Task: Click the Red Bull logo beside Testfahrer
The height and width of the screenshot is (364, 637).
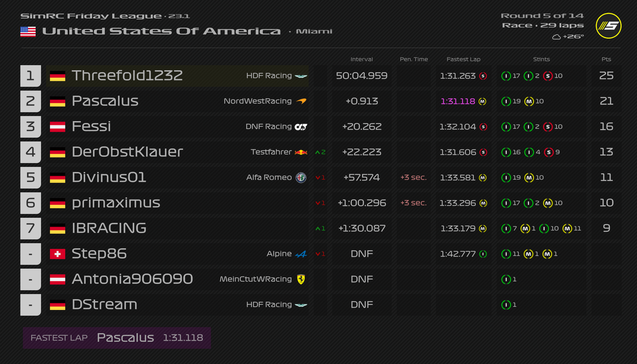Action: pyautogui.click(x=301, y=152)
